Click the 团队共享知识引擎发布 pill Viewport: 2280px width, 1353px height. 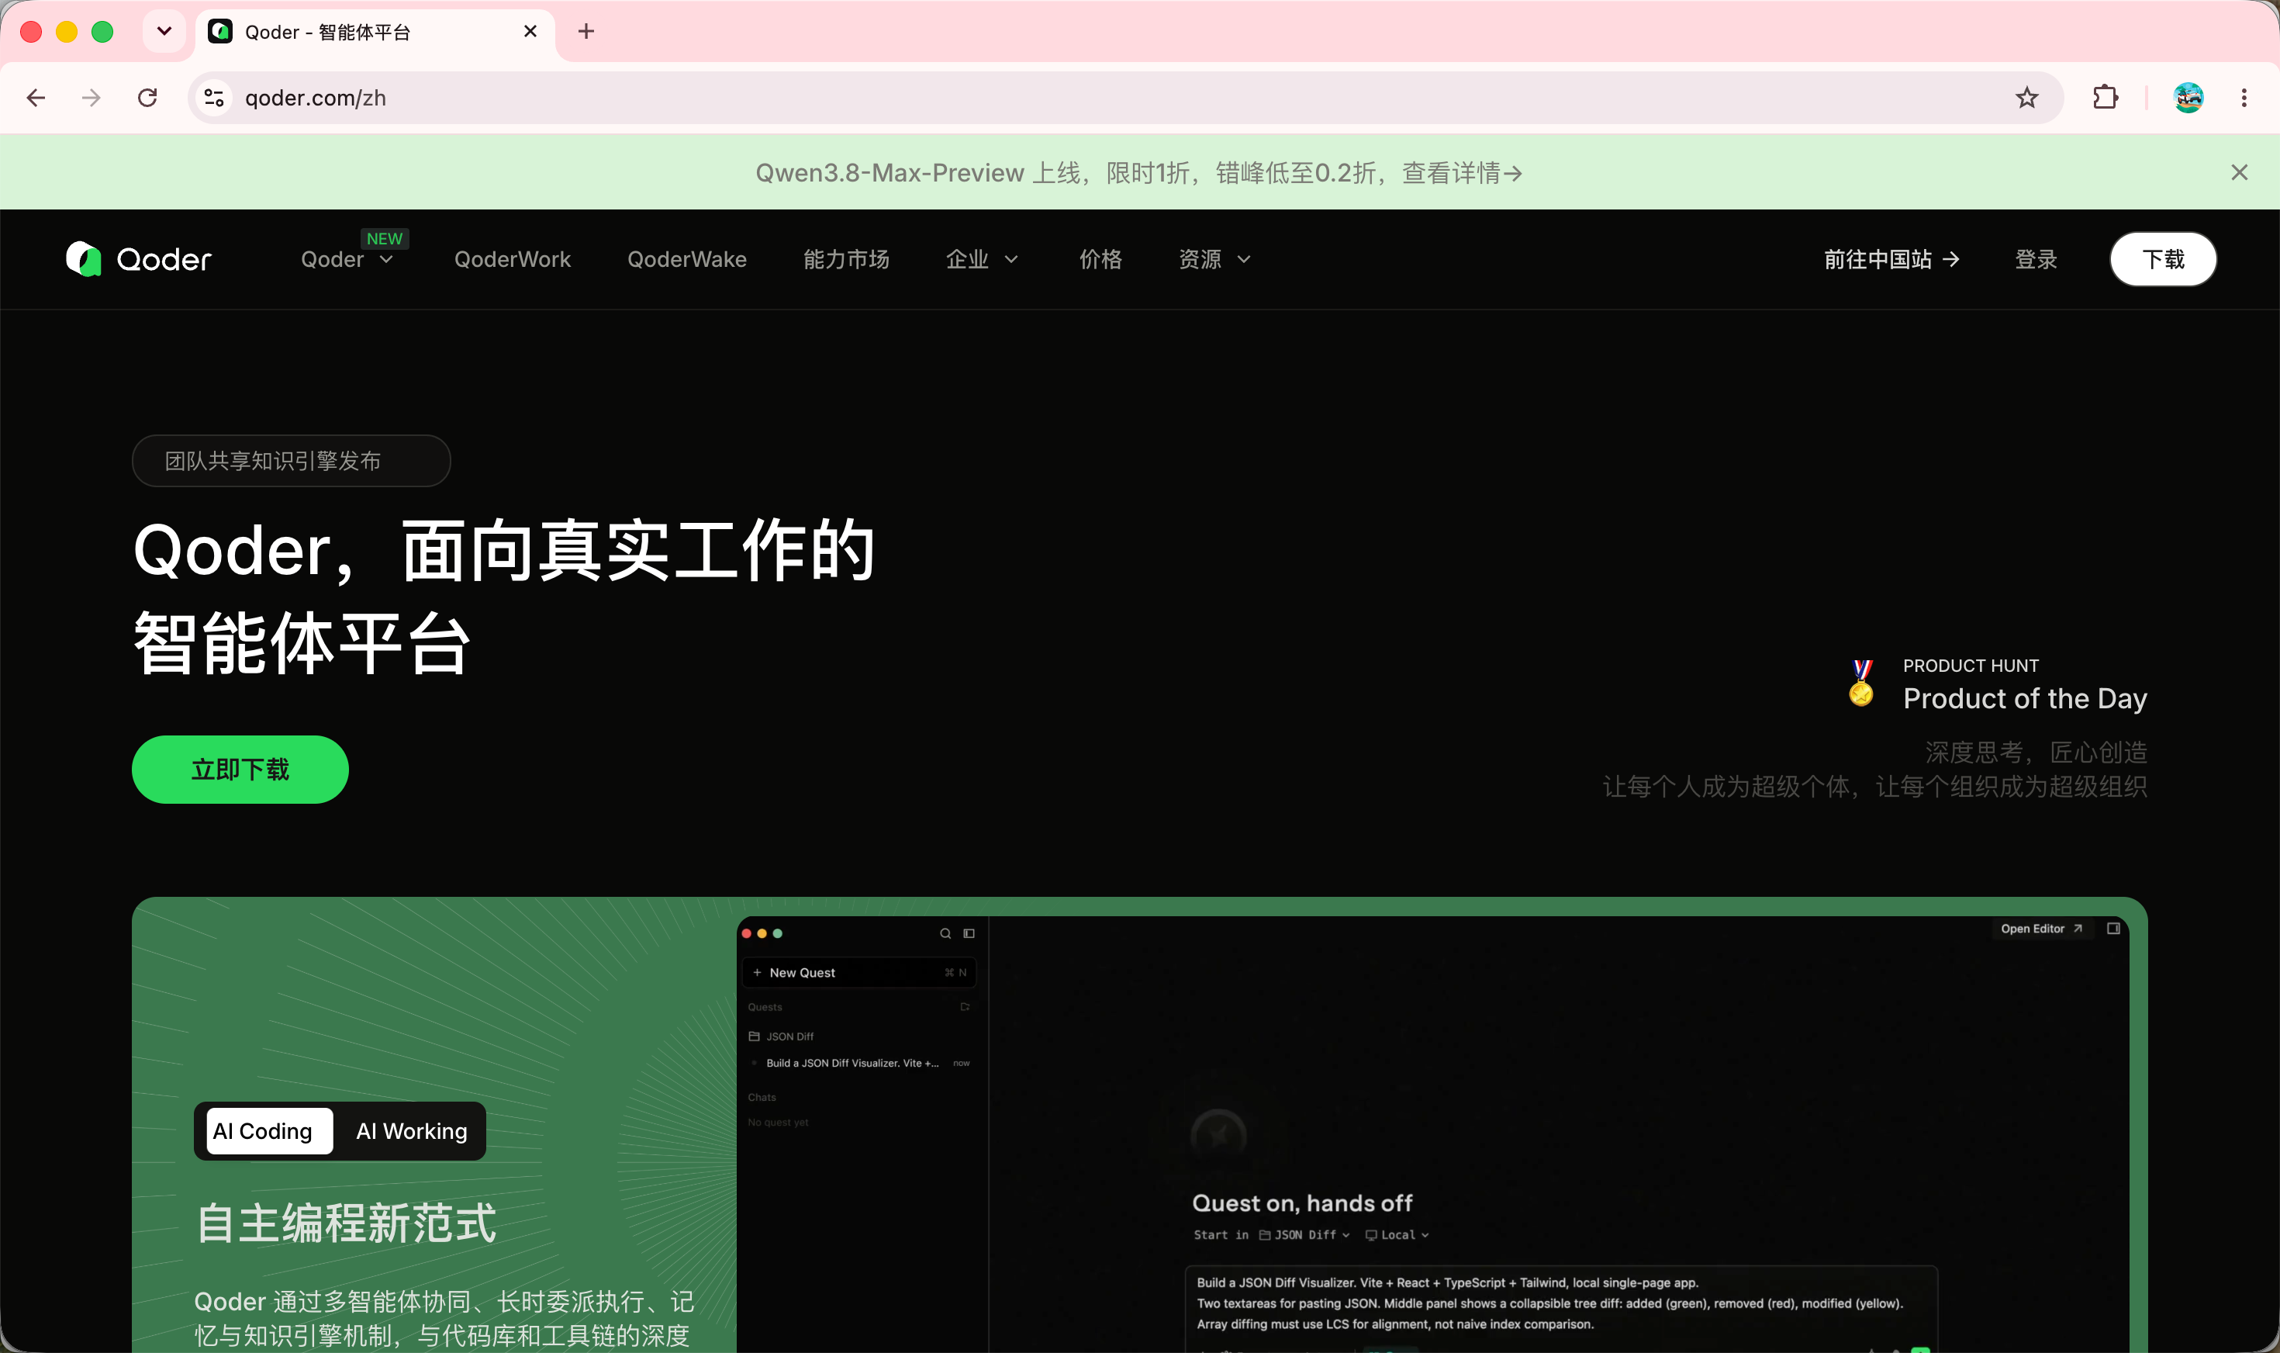292,462
